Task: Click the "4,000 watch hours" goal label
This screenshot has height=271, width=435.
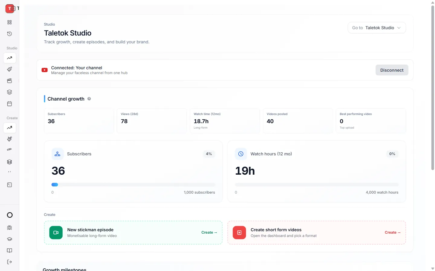Action: 382,192
